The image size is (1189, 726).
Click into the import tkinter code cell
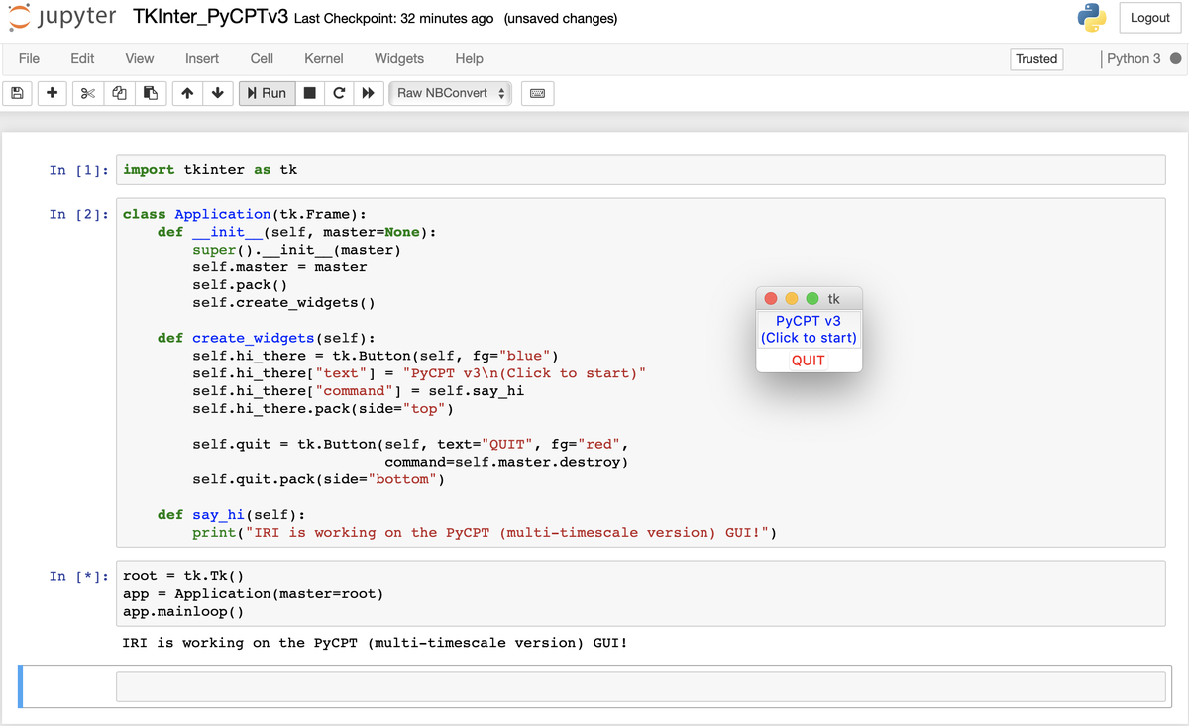click(x=640, y=169)
